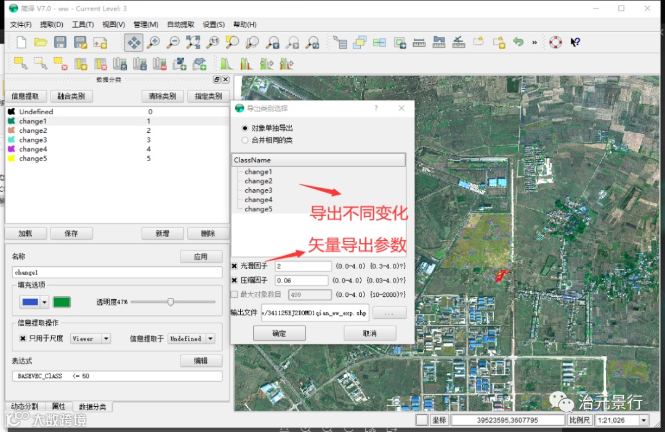Viewport: 665px width, 432px height.
Task: Click the Zoom Out magnifier icon
Action: (x=173, y=42)
